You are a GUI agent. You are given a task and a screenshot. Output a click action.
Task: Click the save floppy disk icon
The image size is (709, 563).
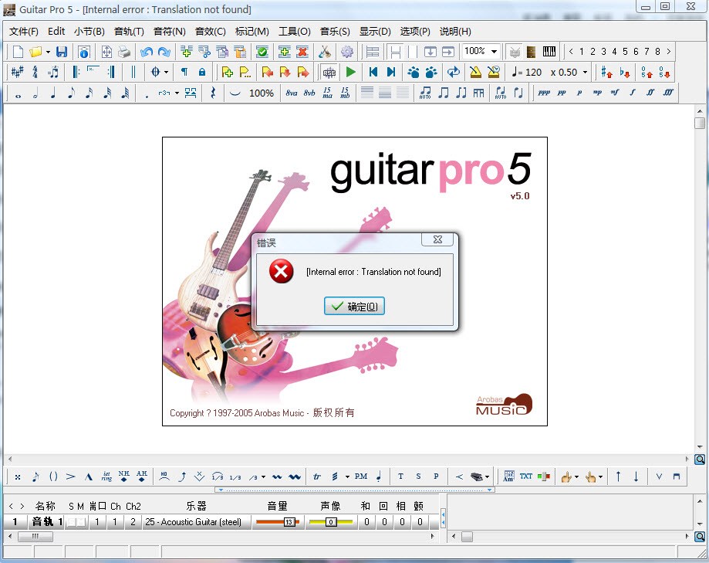pyautogui.click(x=62, y=52)
